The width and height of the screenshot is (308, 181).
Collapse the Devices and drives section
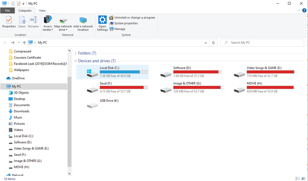click(x=76, y=61)
